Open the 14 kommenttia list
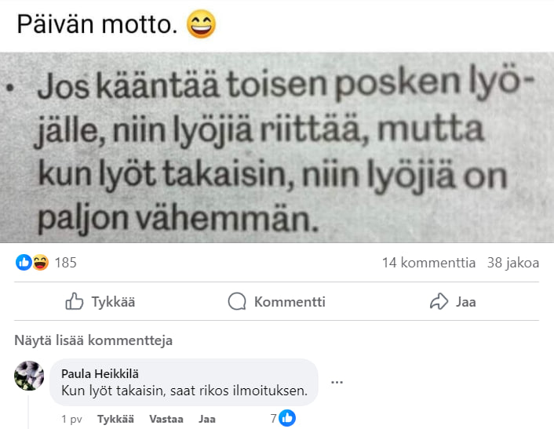The width and height of the screenshot is (554, 429). click(428, 263)
